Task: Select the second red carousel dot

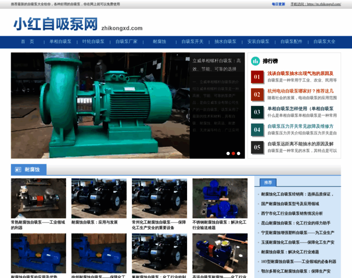Action: (x=233, y=153)
